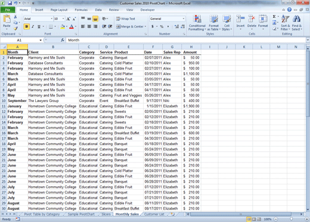Switch to the Insert ribbon tab
This screenshot has width=310, height=222.
[x=39, y=10]
